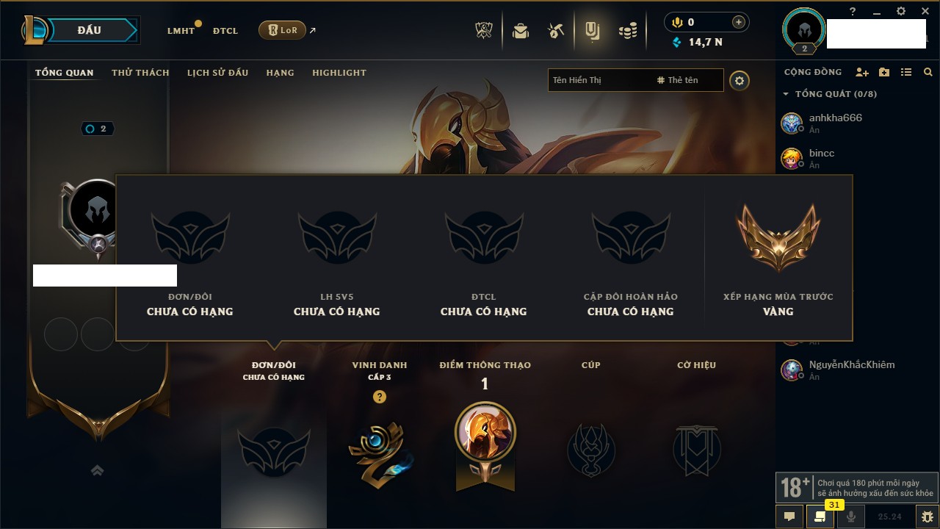Open the Crafting hammer icon

pyautogui.click(x=556, y=31)
